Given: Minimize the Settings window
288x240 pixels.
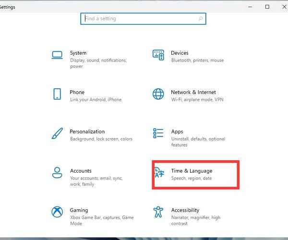Looking at the screenshot, I should pyautogui.click(x=250, y=7).
